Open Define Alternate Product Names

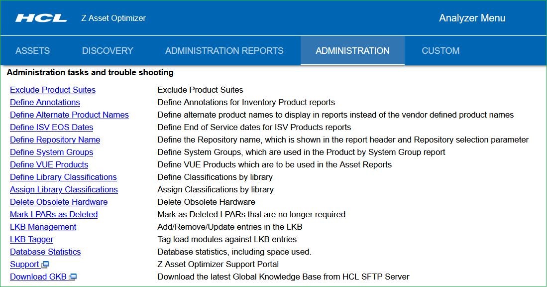(69, 115)
